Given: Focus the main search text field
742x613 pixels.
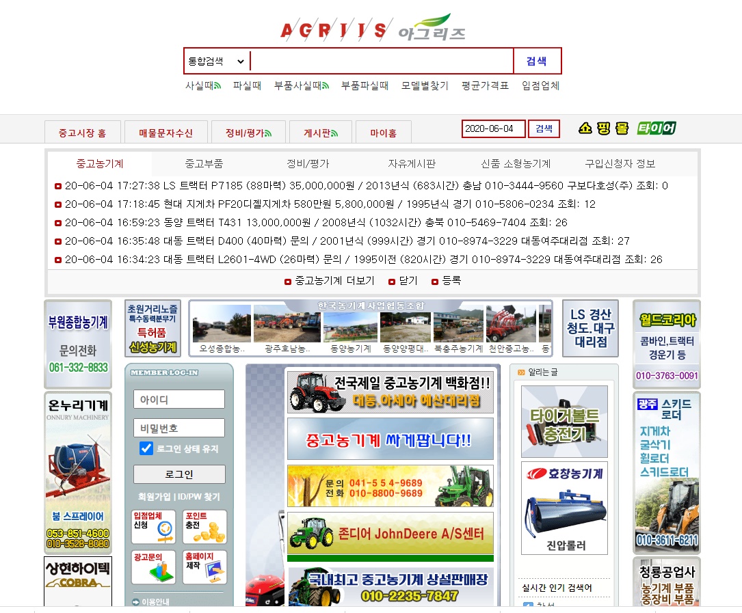Looking at the screenshot, I should click(382, 61).
